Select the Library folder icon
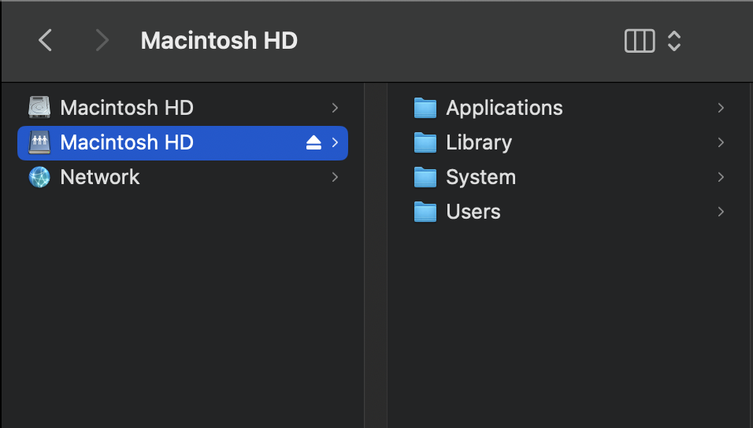 click(425, 142)
